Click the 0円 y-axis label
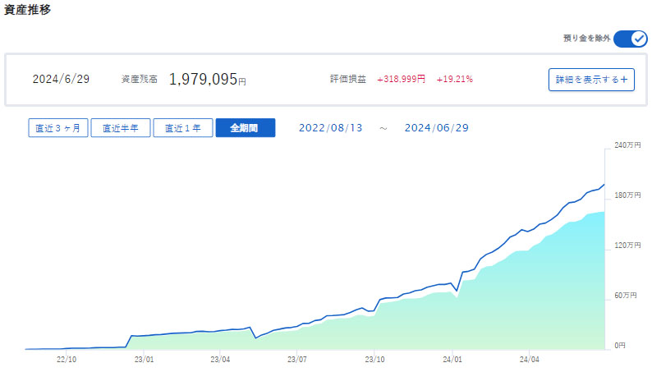 pyautogui.click(x=621, y=345)
